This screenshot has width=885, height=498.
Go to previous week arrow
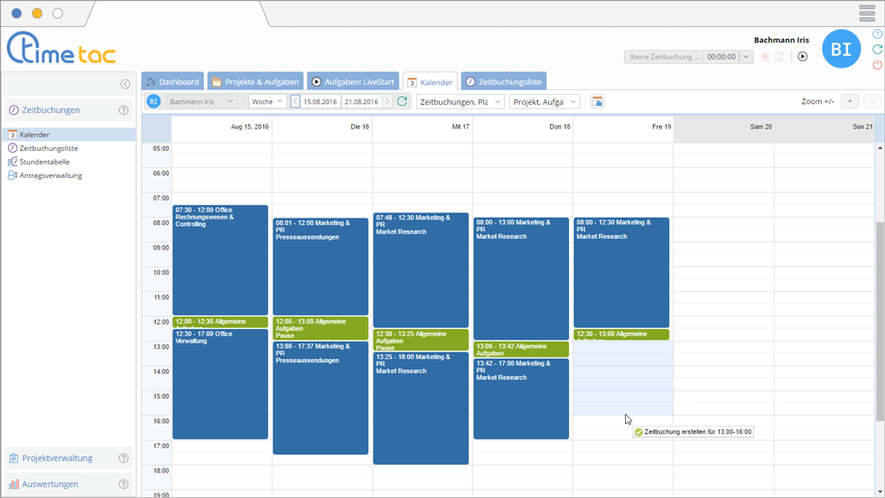pos(295,101)
